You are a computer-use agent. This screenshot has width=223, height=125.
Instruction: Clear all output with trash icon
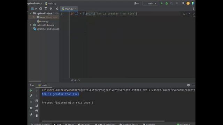(x=37, y=116)
